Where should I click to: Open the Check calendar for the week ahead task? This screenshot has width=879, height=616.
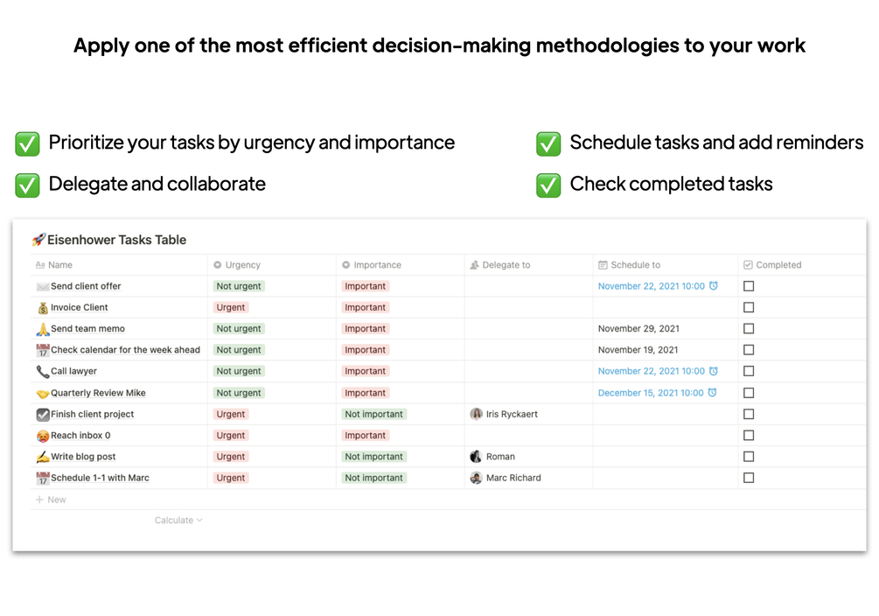125,350
